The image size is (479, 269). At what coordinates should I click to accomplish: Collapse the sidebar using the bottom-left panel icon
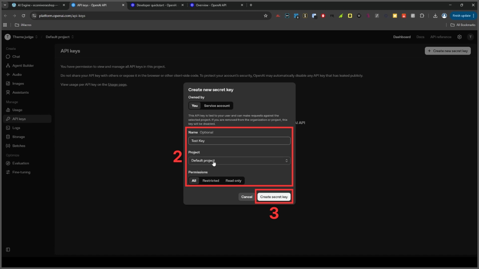tap(8, 249)
